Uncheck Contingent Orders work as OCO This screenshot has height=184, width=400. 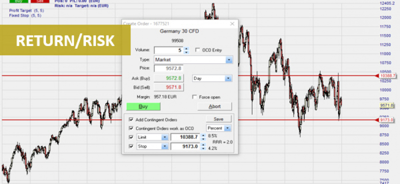point(131,128)
